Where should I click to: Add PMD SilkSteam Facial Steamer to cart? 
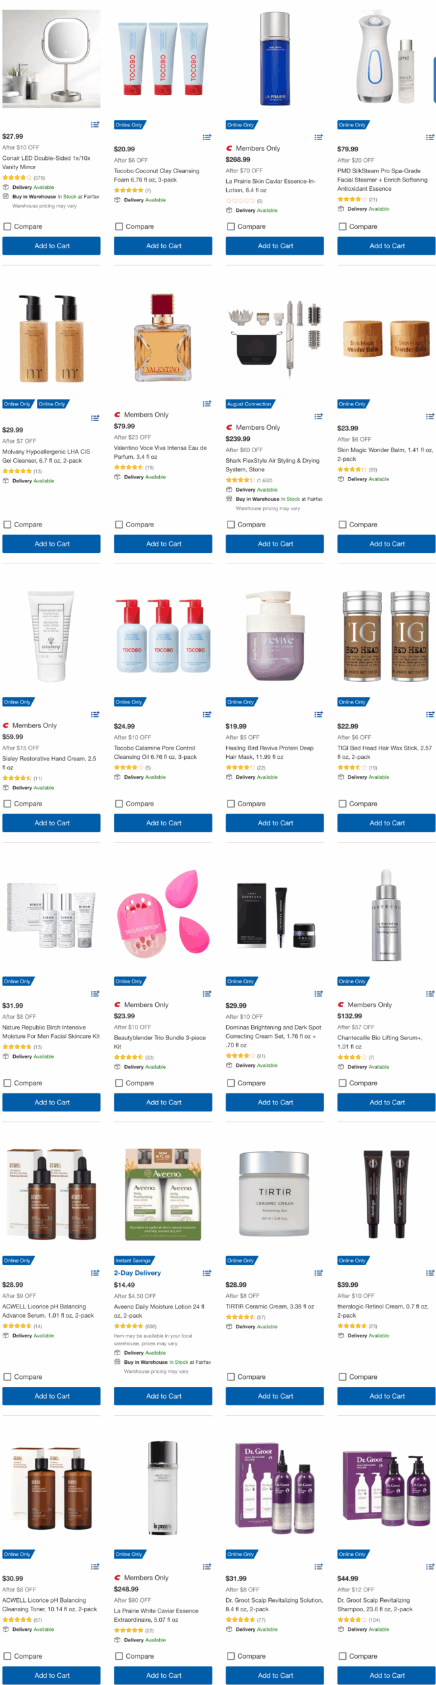[387, 246]
